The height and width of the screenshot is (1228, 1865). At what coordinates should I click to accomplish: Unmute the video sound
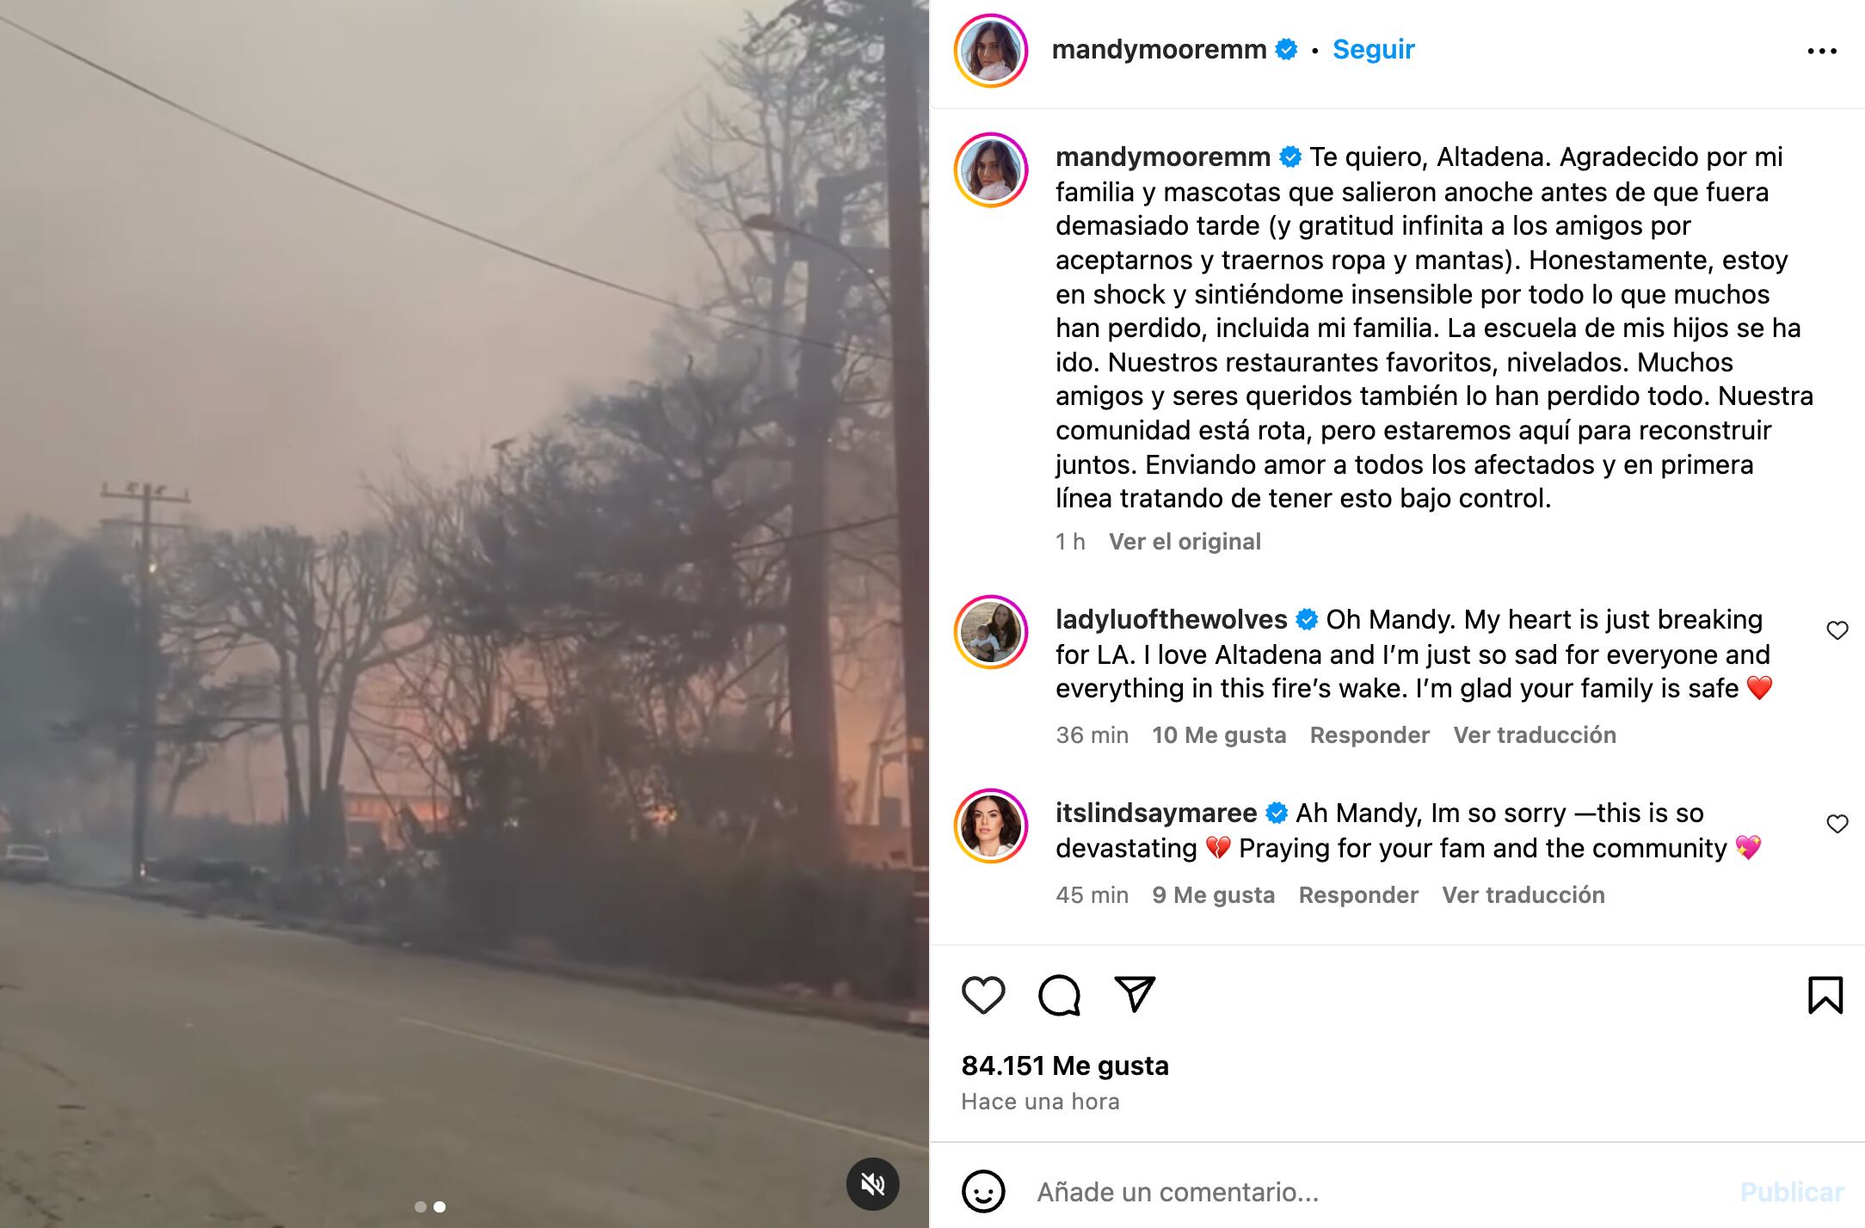pos(872,1184)
